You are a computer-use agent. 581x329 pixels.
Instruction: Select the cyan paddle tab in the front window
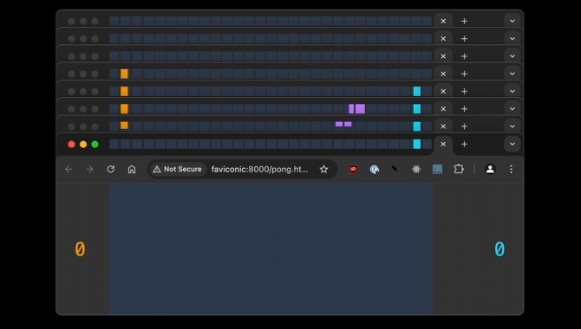pos(417,144)
